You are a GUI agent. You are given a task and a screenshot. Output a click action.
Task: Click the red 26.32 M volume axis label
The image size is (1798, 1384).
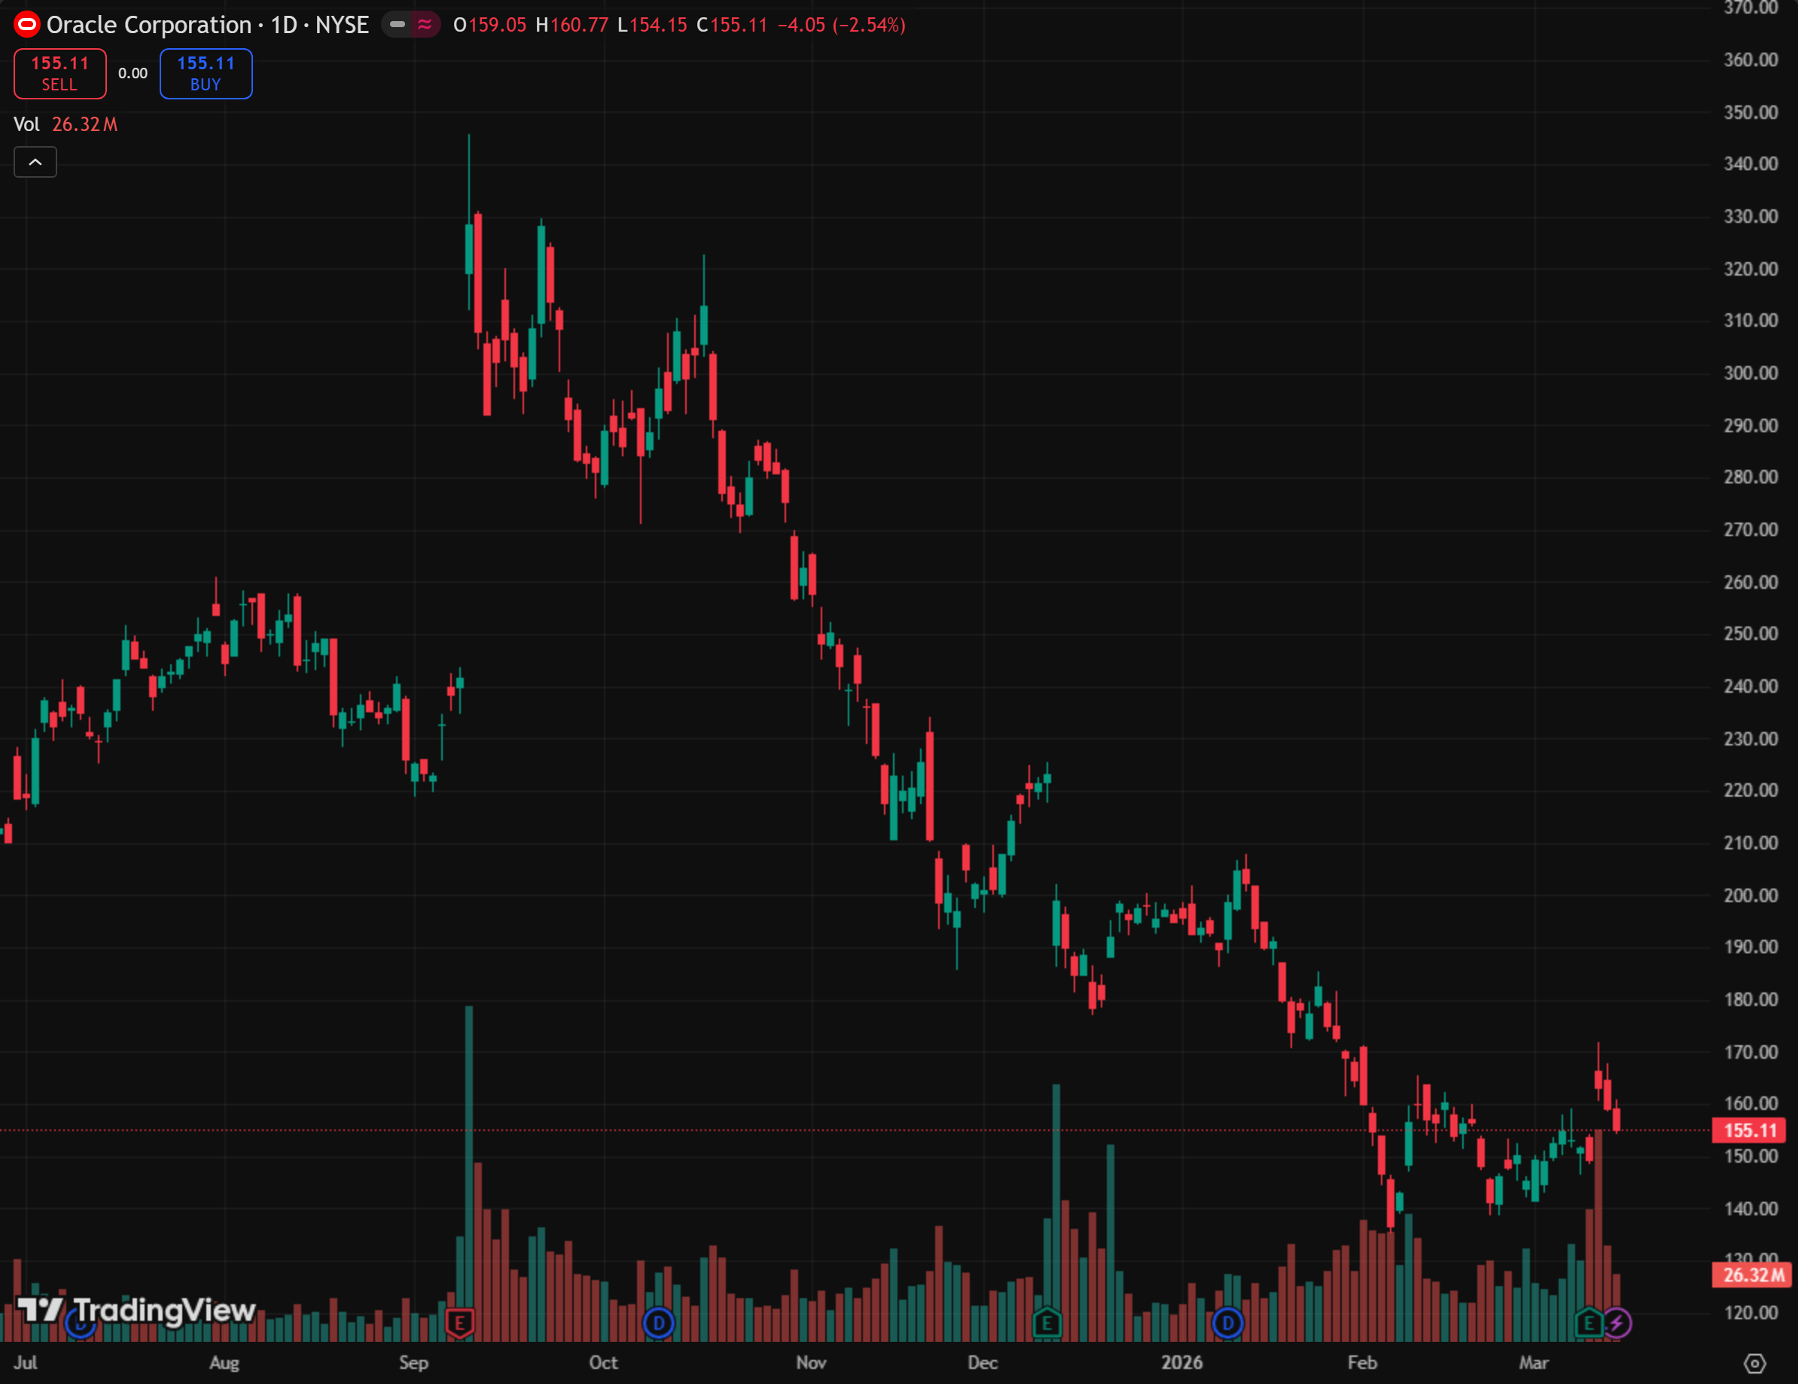[x=1751, y=1276]
